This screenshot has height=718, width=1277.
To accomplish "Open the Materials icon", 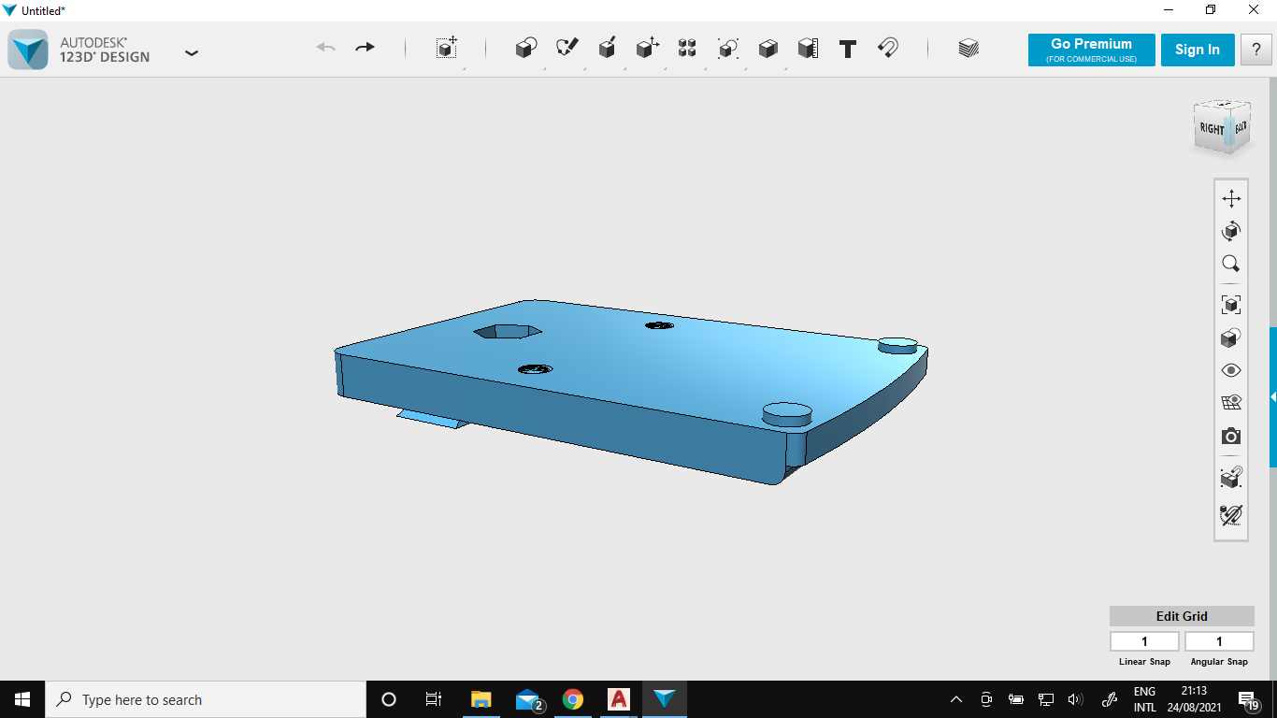I will tap(969, 49).
